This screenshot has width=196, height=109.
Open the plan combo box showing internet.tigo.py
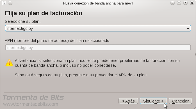pyautogui.click(x=98, y=28)
